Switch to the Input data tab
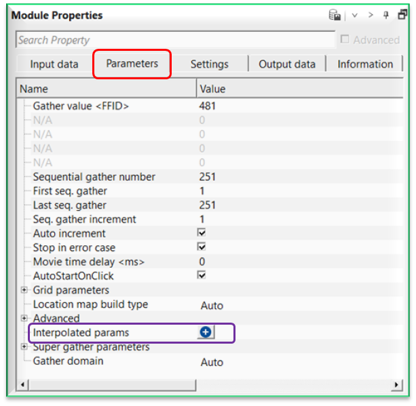The height and width of the screenshot is (406, 416). coord(54,64)
